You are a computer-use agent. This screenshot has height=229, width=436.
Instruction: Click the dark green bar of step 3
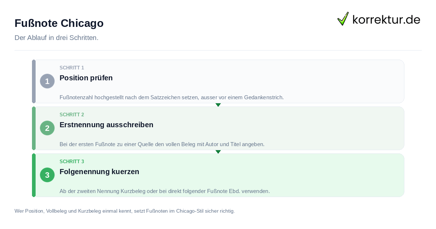pyautogui.click(x=34, y=175)
